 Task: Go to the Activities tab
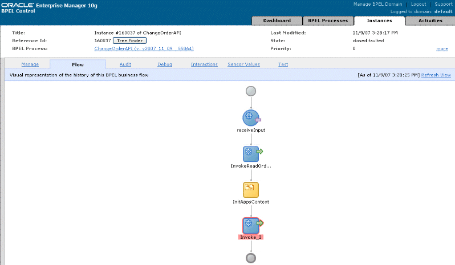pos(430,21)
